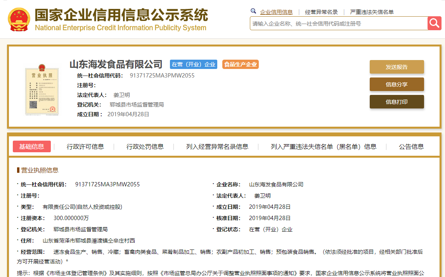445x277 pixels.
Task: Click the red search magnifier button
Action: pyautogui.click(x=434, y=23)
